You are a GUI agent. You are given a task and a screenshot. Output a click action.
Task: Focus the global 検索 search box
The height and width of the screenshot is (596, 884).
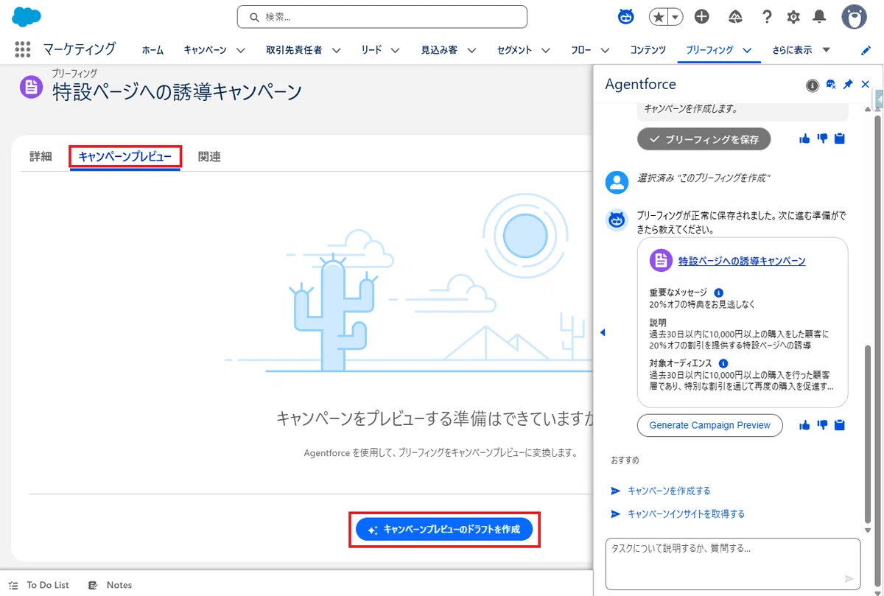point(382,17)
